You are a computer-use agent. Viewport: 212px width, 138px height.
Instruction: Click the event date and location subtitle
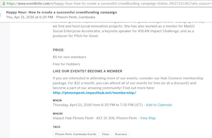tap(51, 17)
